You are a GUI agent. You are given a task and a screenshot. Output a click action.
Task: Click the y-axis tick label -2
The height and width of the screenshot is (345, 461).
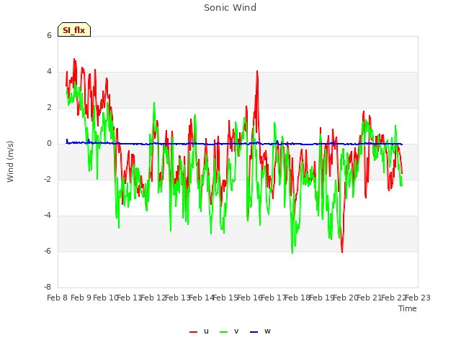pyautogui.click(x=48, y=179)
